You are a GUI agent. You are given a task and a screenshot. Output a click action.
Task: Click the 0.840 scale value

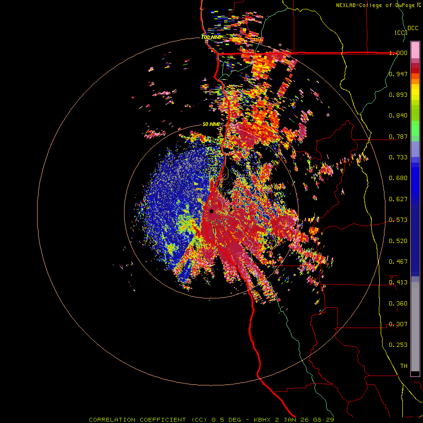point(398,116)
